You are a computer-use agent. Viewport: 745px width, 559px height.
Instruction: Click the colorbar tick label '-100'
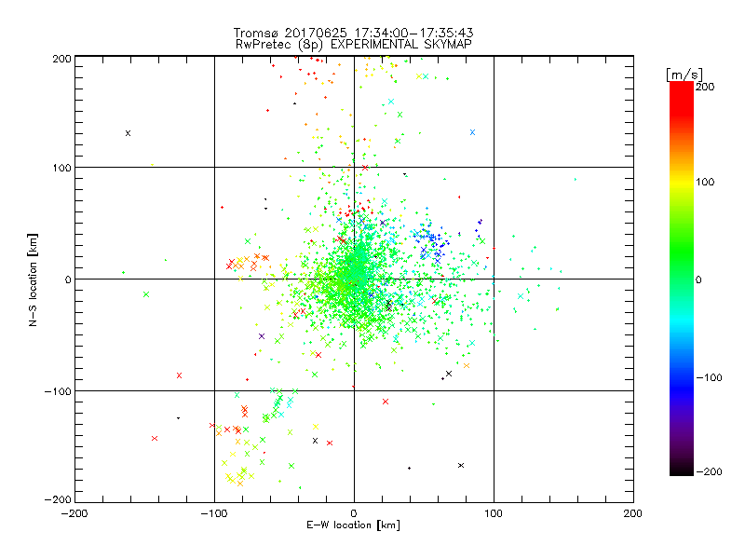(710, 377)
